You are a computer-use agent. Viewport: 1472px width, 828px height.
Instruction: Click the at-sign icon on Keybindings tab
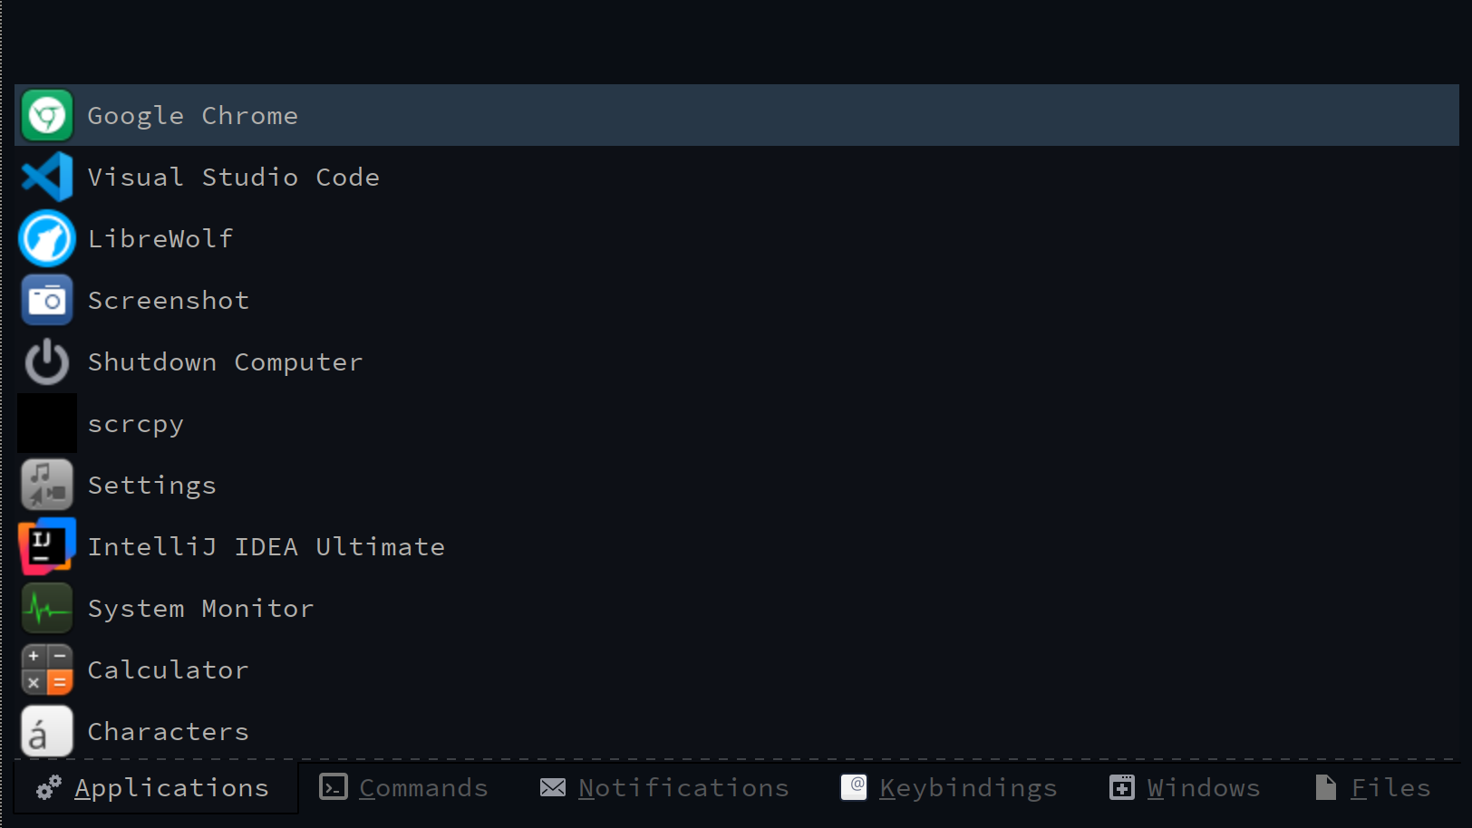point(854,787)
